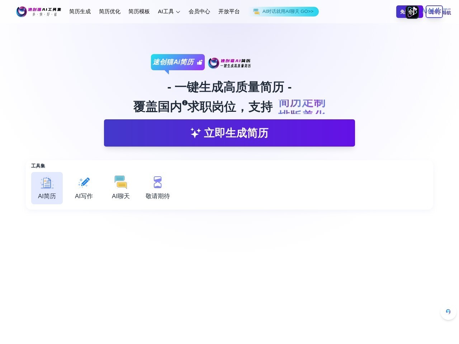The height and width of the screenshot is (344, 459).
Task: Click the 工具集 section heading
Action: 38,166
